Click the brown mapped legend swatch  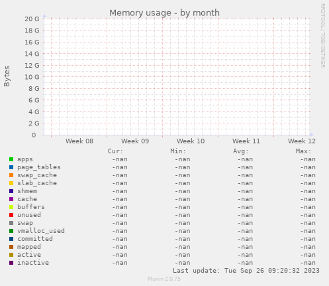(11, 247)
